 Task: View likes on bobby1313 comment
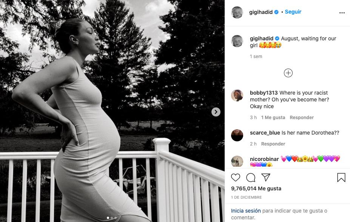click(x=273, y=118)
